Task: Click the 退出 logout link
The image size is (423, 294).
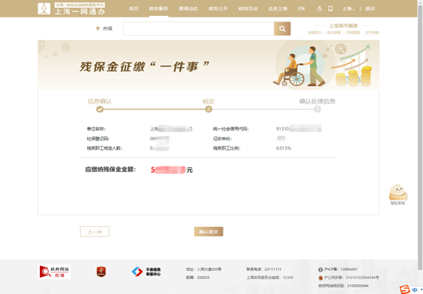Action: 370,9
